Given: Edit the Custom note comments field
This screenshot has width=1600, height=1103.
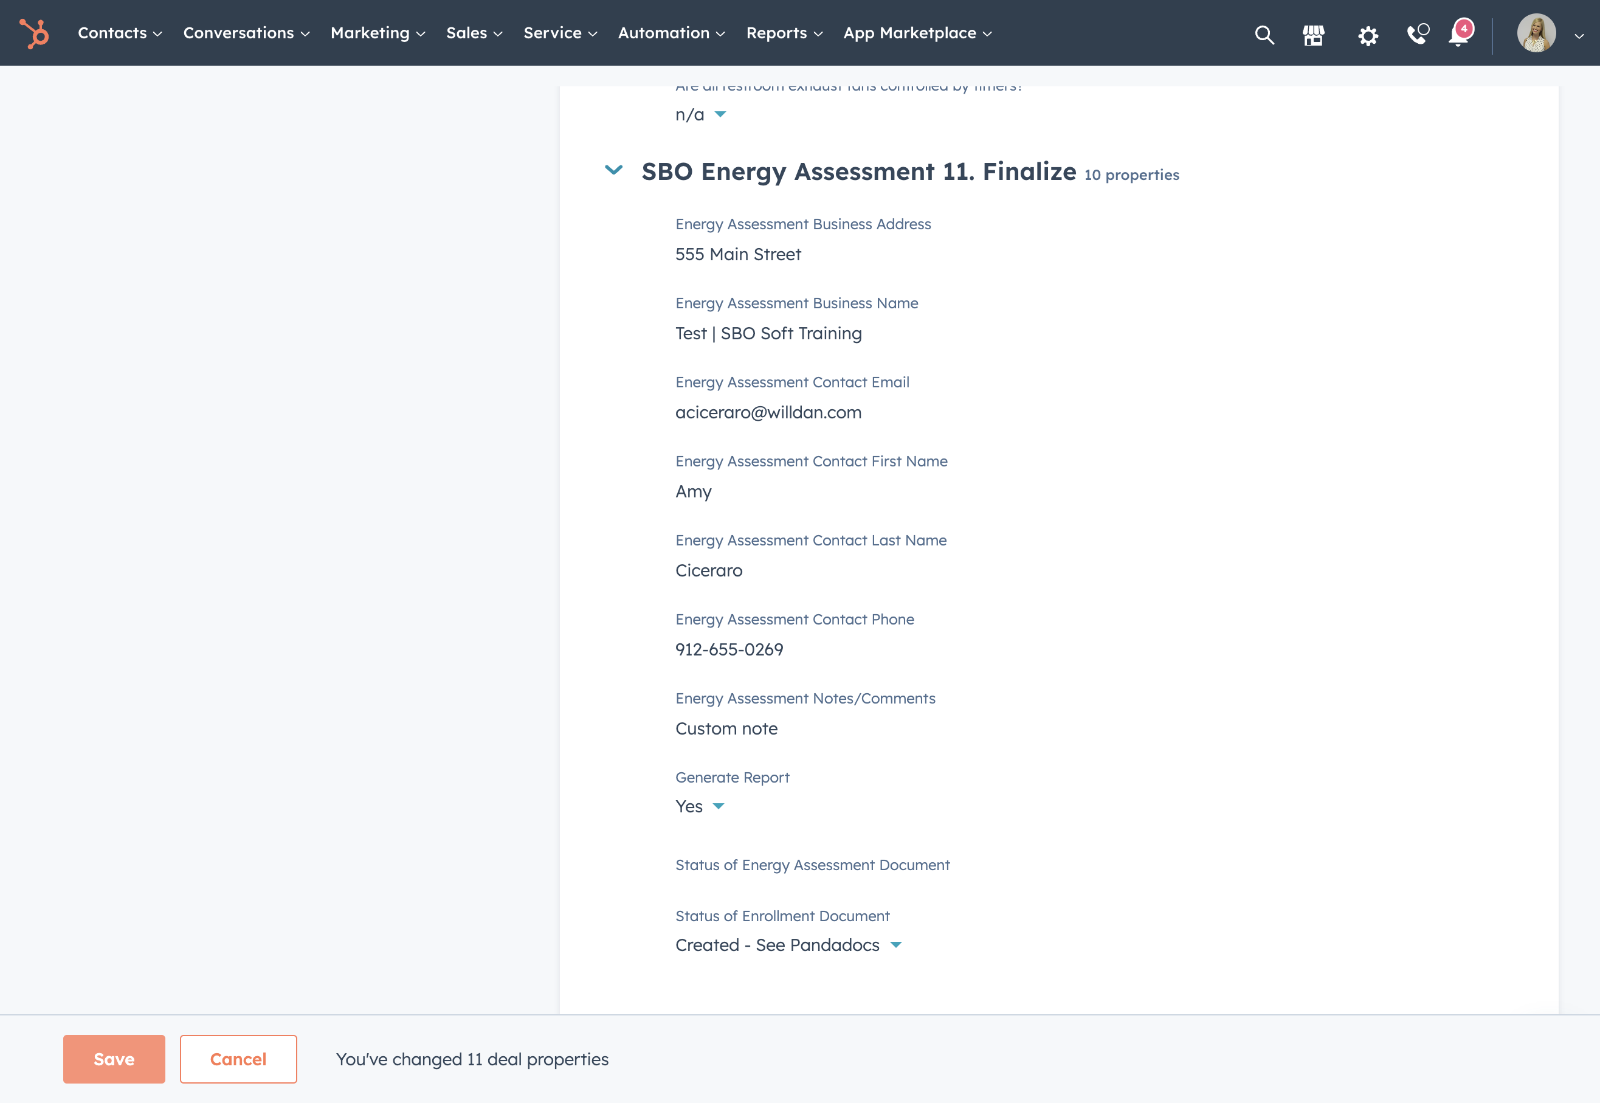Looking at the screenshot, I should click(726, 728).
